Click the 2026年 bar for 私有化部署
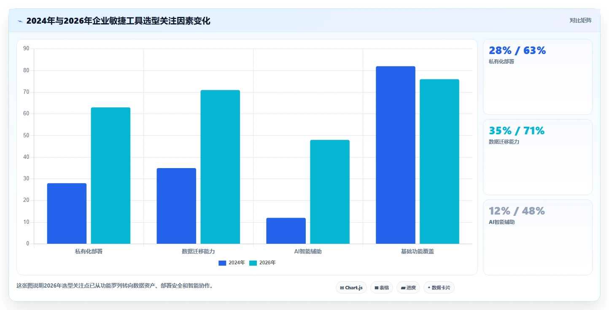 (x=110, y=176)
